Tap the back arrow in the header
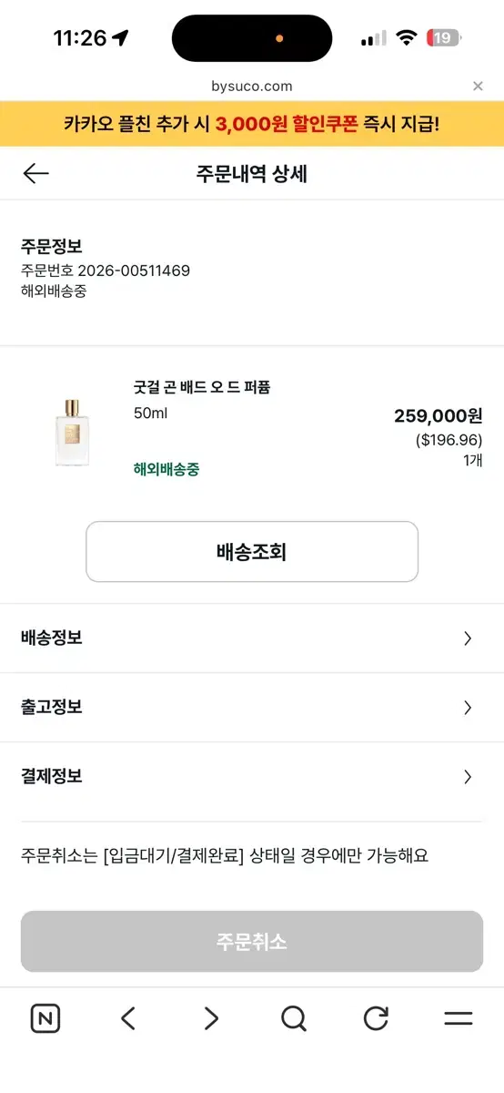Screen dimensions: 504x1093 [x=35, y=173]
